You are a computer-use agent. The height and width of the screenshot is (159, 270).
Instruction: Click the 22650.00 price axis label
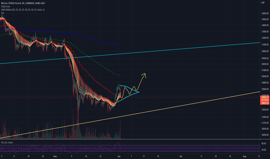[x=265, y=110]
